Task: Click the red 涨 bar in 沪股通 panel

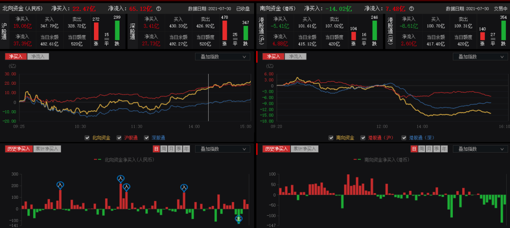Action: click(x=96, y=31)
